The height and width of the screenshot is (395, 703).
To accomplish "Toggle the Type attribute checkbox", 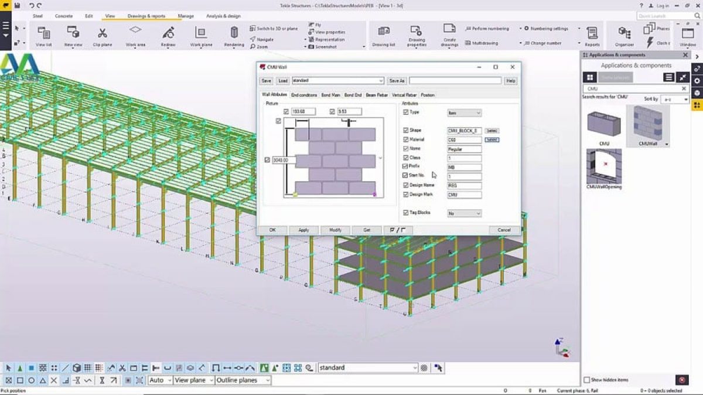I will pos(405,112).
